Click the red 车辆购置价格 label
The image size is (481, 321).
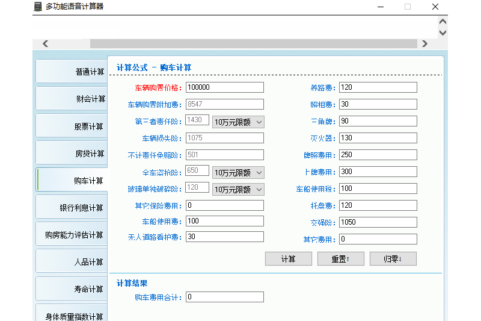pos(158,88)
